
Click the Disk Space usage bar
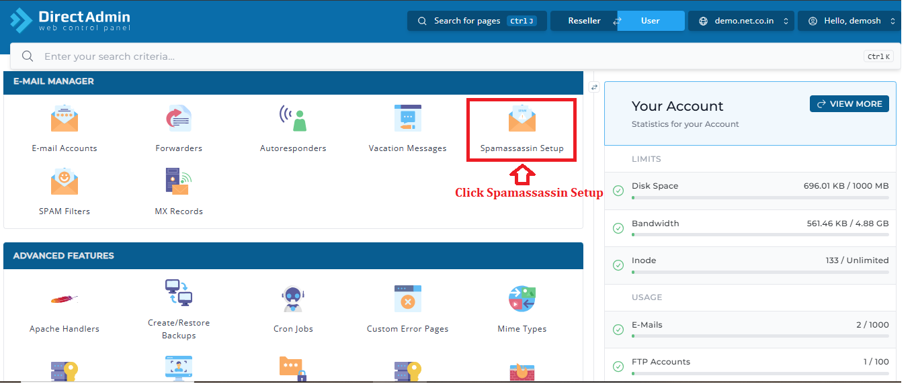pyautogui.click(x=760, y=198)
